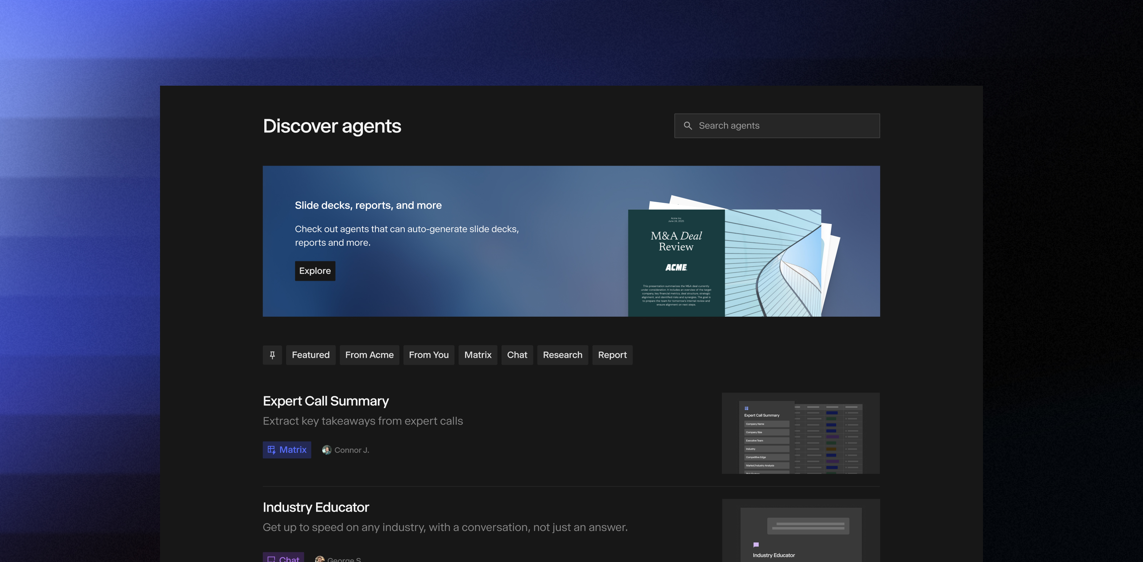Select the From Acme filter tab
The image size is (1143, 562).
(369, 355)
